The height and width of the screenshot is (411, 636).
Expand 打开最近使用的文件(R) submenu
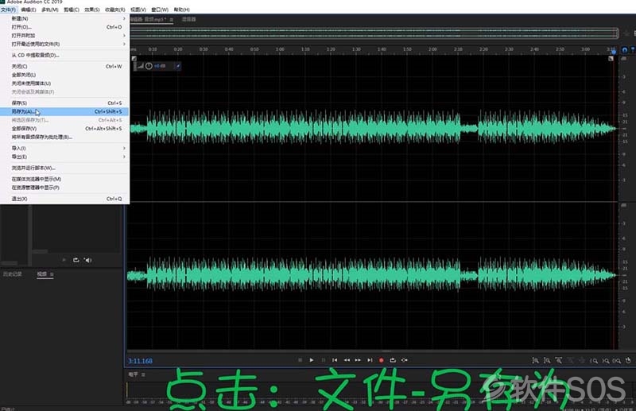click(x=65, y=44)
